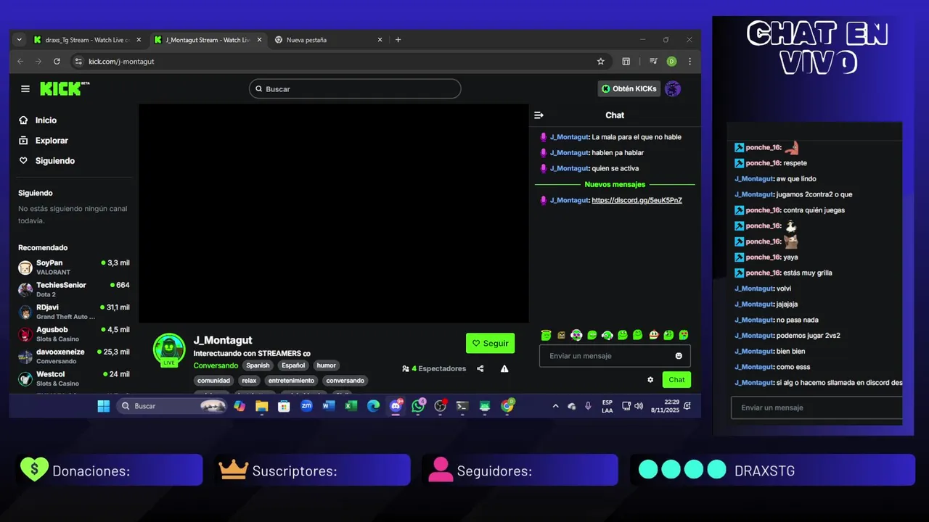
Task: Open recommended channel SoyPan
Action: coord(74,268)
